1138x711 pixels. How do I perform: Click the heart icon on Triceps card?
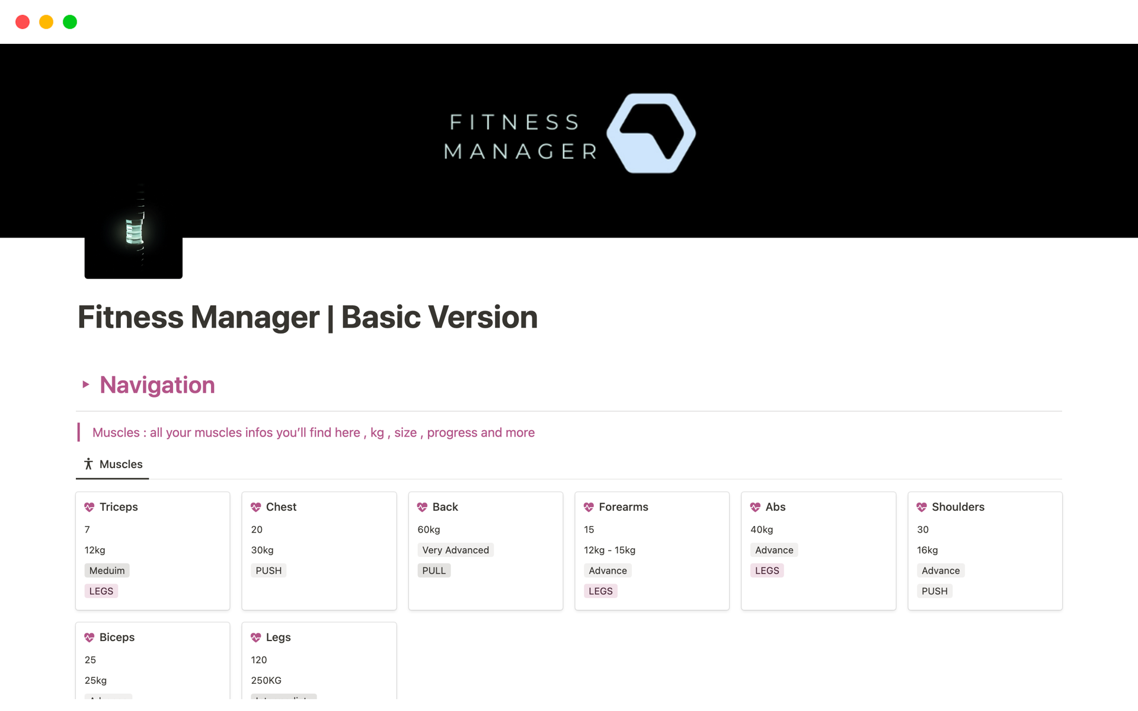click(89, 507)
